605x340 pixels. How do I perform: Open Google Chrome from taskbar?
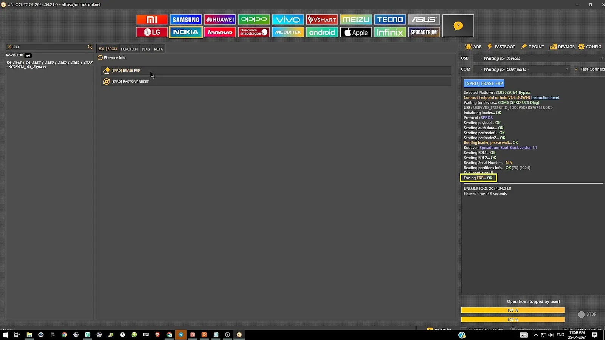point(64,335)
